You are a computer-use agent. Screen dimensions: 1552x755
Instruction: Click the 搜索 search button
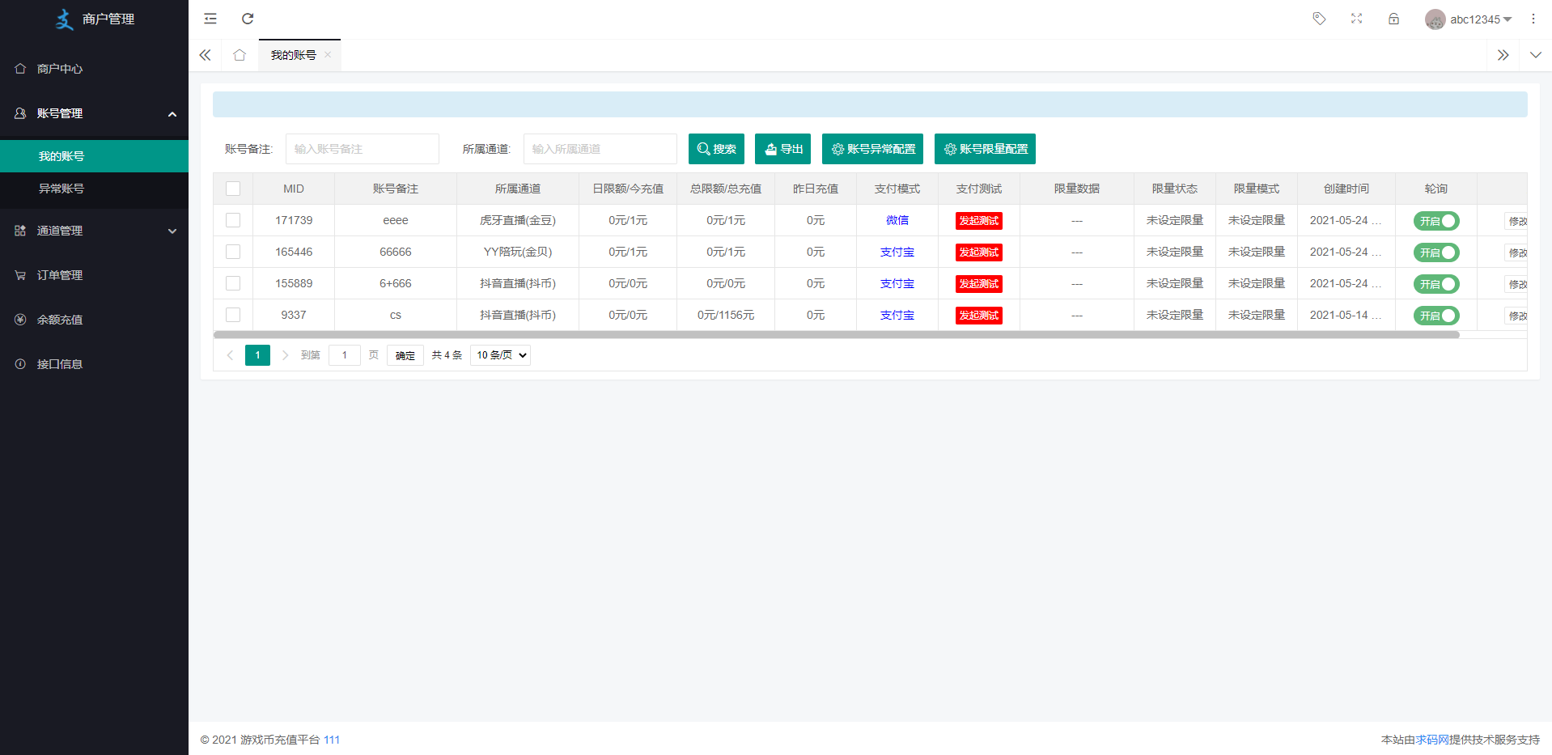[x=716, y=149]
